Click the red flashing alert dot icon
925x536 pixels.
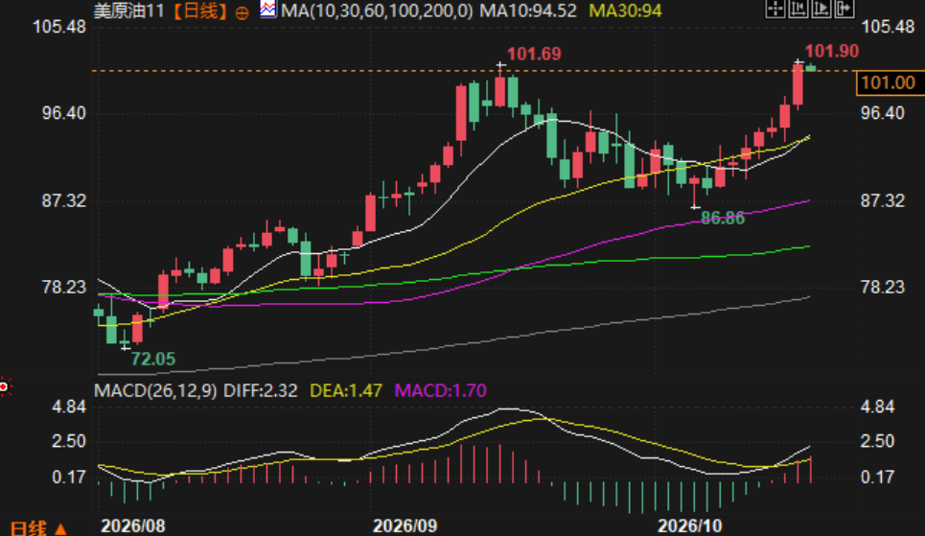click(4, 387)
